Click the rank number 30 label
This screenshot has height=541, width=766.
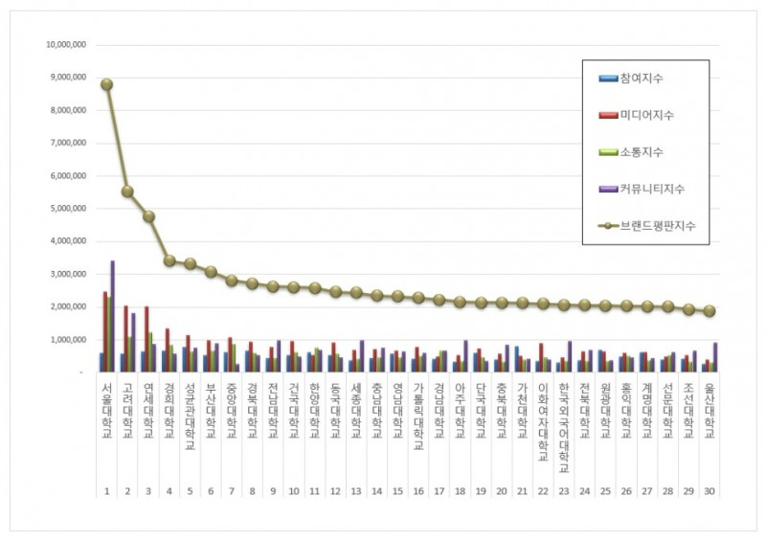(710, 491)
